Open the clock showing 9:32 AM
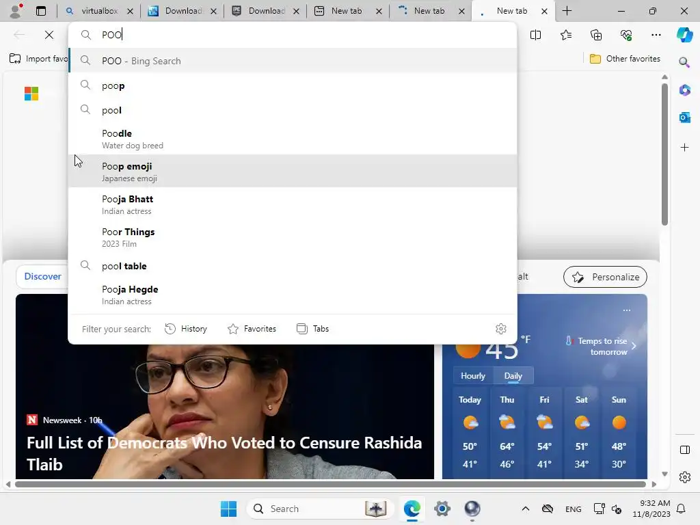 [651, 509]
